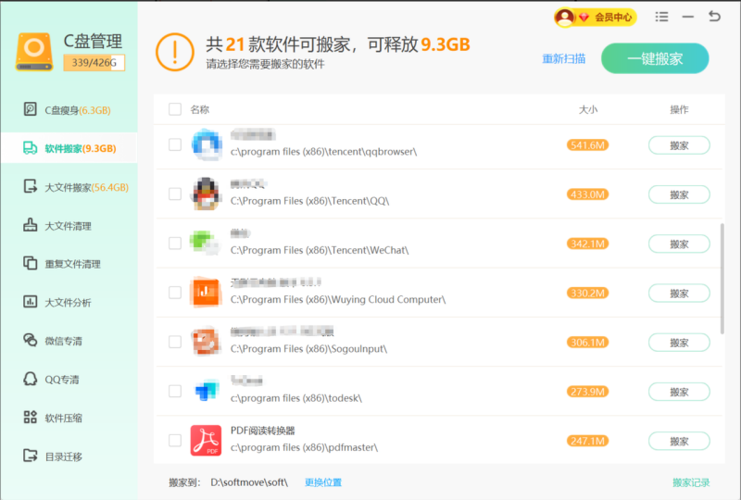
Task: Click the user avatar icon
Action: click(x=564, y=18)
